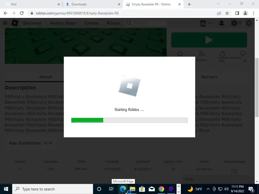
Task: Click the URL address bar
Action: (122, 13)
